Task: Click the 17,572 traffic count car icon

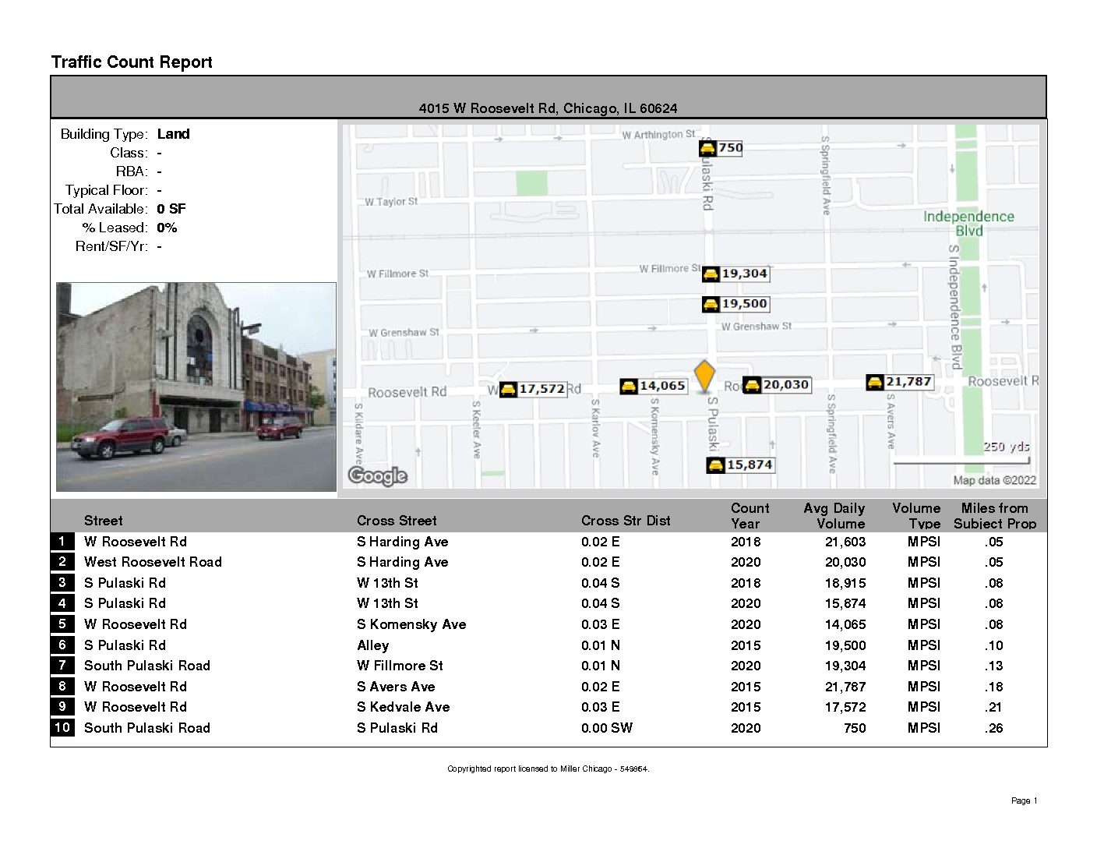Action: 508,389
